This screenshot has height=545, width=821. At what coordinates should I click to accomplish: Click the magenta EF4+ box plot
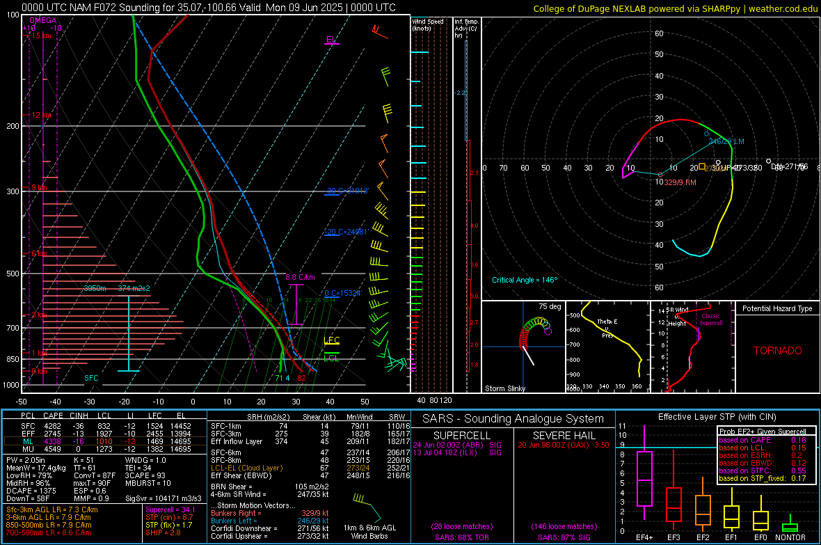[x=644, y=472]
